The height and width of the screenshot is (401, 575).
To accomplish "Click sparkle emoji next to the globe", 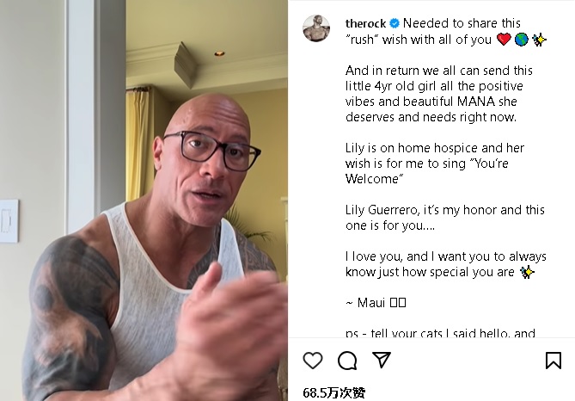I will click(x=539, y=40).
